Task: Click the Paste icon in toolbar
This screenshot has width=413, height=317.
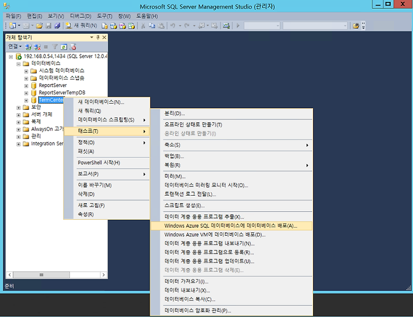Action: pyautogui.click(x=161, y=26)
